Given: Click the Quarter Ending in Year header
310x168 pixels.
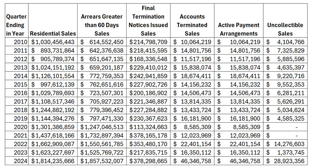Looking at the screenshot, I should tap(16, 25).
